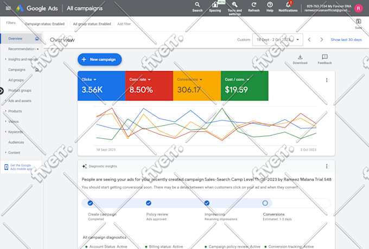Change the Cost / conv. metric dropdown

pos(237,80)
